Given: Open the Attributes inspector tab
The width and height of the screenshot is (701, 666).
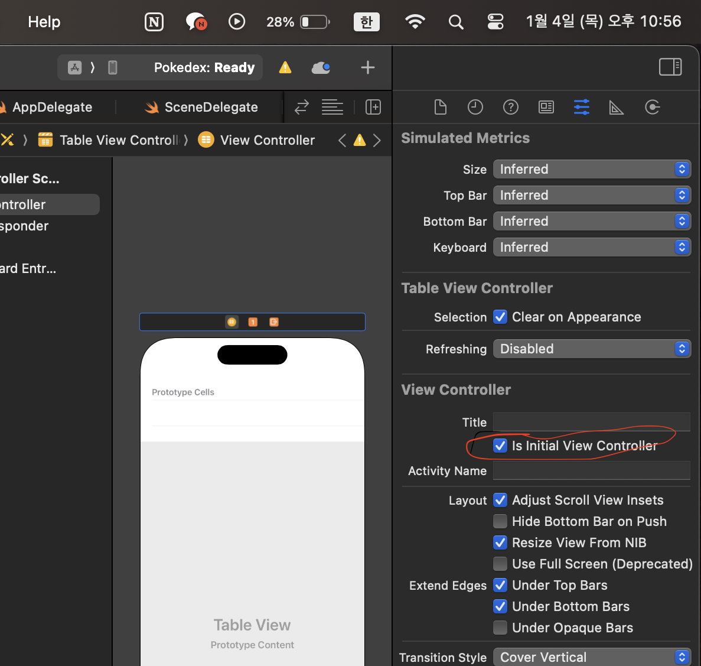Looking at the screenshot, I should click(x=581, y=108).
